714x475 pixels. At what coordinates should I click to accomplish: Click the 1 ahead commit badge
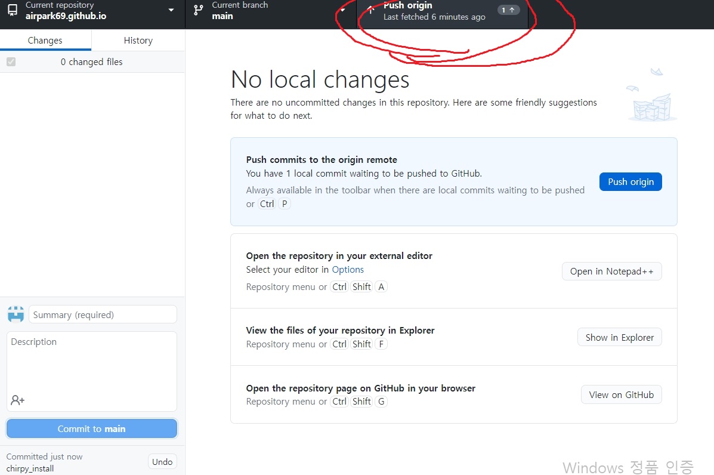click(x=508, y=10)
